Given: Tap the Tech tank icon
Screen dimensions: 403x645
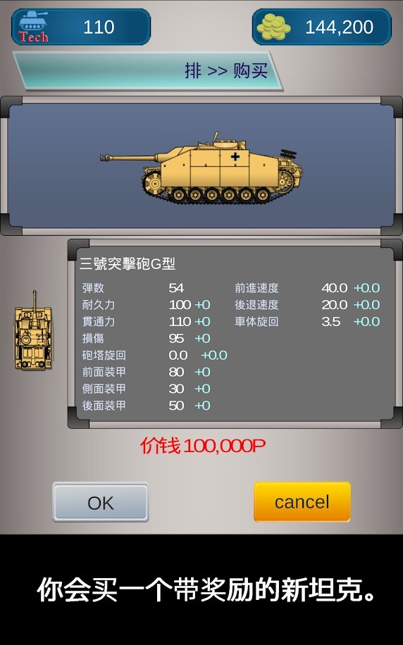Looking at the screenshot, I should click(x=33, y=27).
